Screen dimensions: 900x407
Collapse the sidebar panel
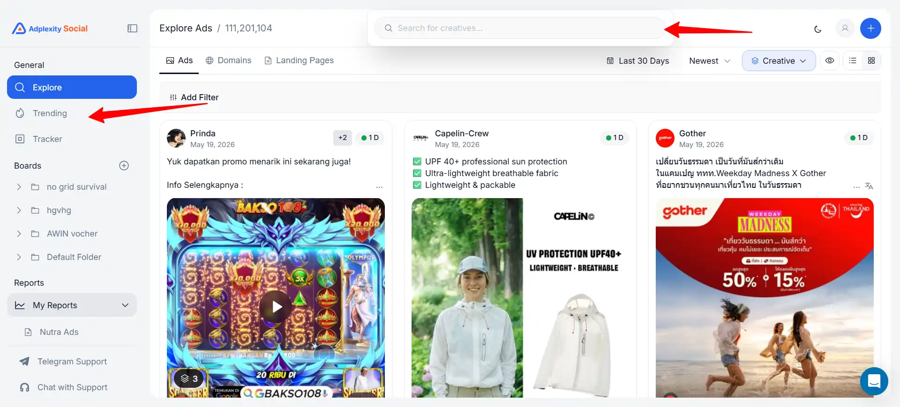(132, 29)
